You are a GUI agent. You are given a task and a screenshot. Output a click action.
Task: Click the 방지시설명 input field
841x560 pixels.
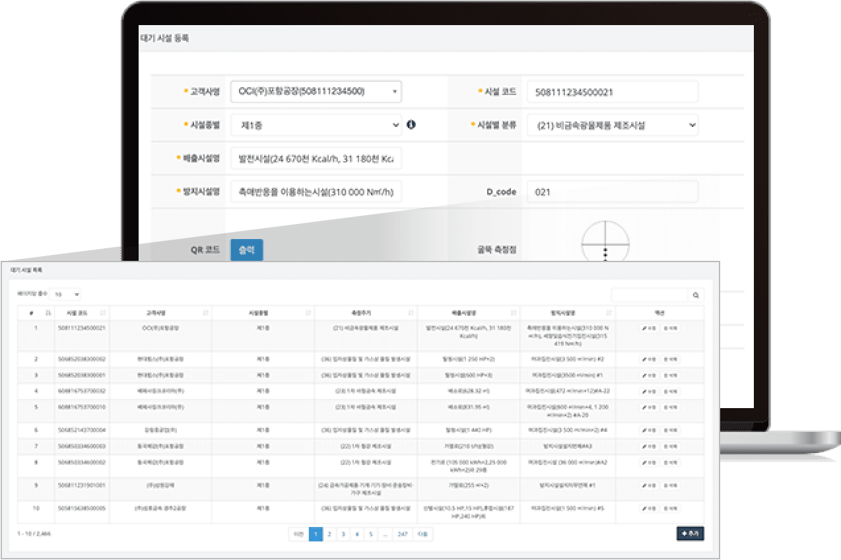click(316, 192)
